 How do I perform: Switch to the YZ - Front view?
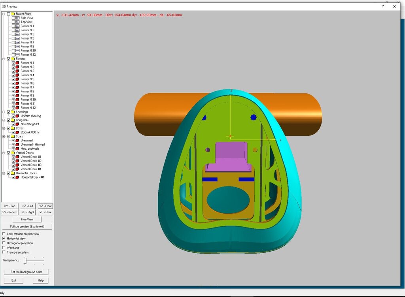click(45, 206)
